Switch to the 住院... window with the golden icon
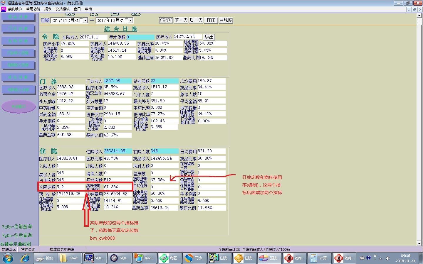Screen dimensions: 423x264 coord(244,258)
